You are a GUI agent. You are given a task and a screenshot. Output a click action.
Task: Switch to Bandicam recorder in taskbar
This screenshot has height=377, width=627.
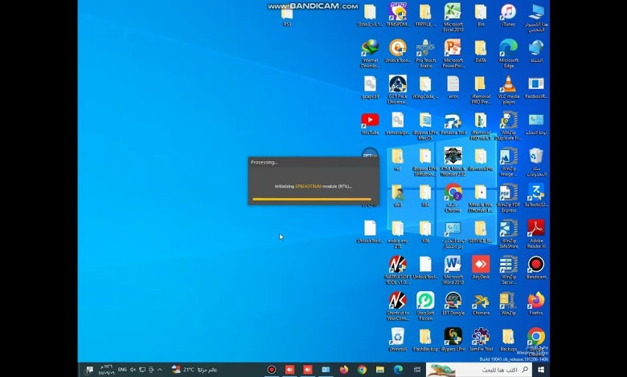(272, 370)
